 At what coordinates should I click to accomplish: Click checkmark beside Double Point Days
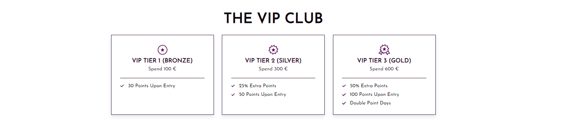(344, 103)
